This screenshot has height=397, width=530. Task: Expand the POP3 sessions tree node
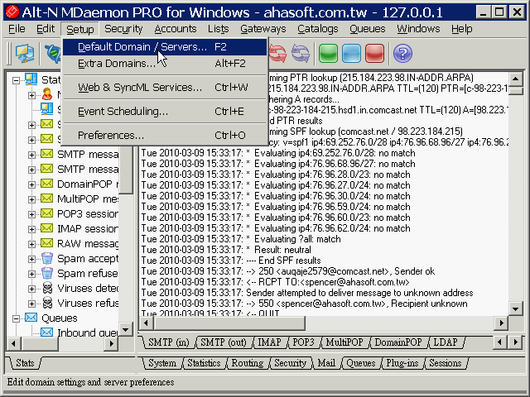coord(31,214)
